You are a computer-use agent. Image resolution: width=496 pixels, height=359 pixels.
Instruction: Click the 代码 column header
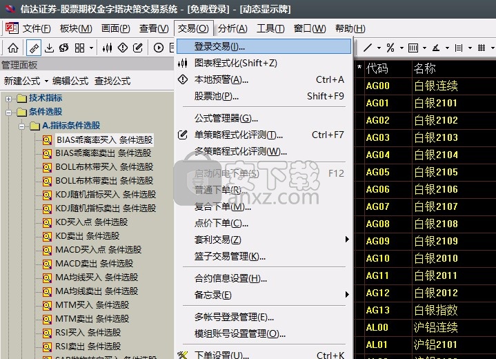[x=377, y=68]
